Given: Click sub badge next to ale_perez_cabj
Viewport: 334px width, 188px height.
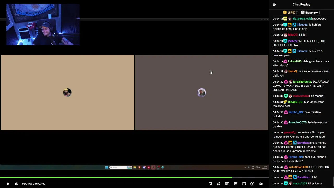Looking at the screenshot, I should point(285,19).
